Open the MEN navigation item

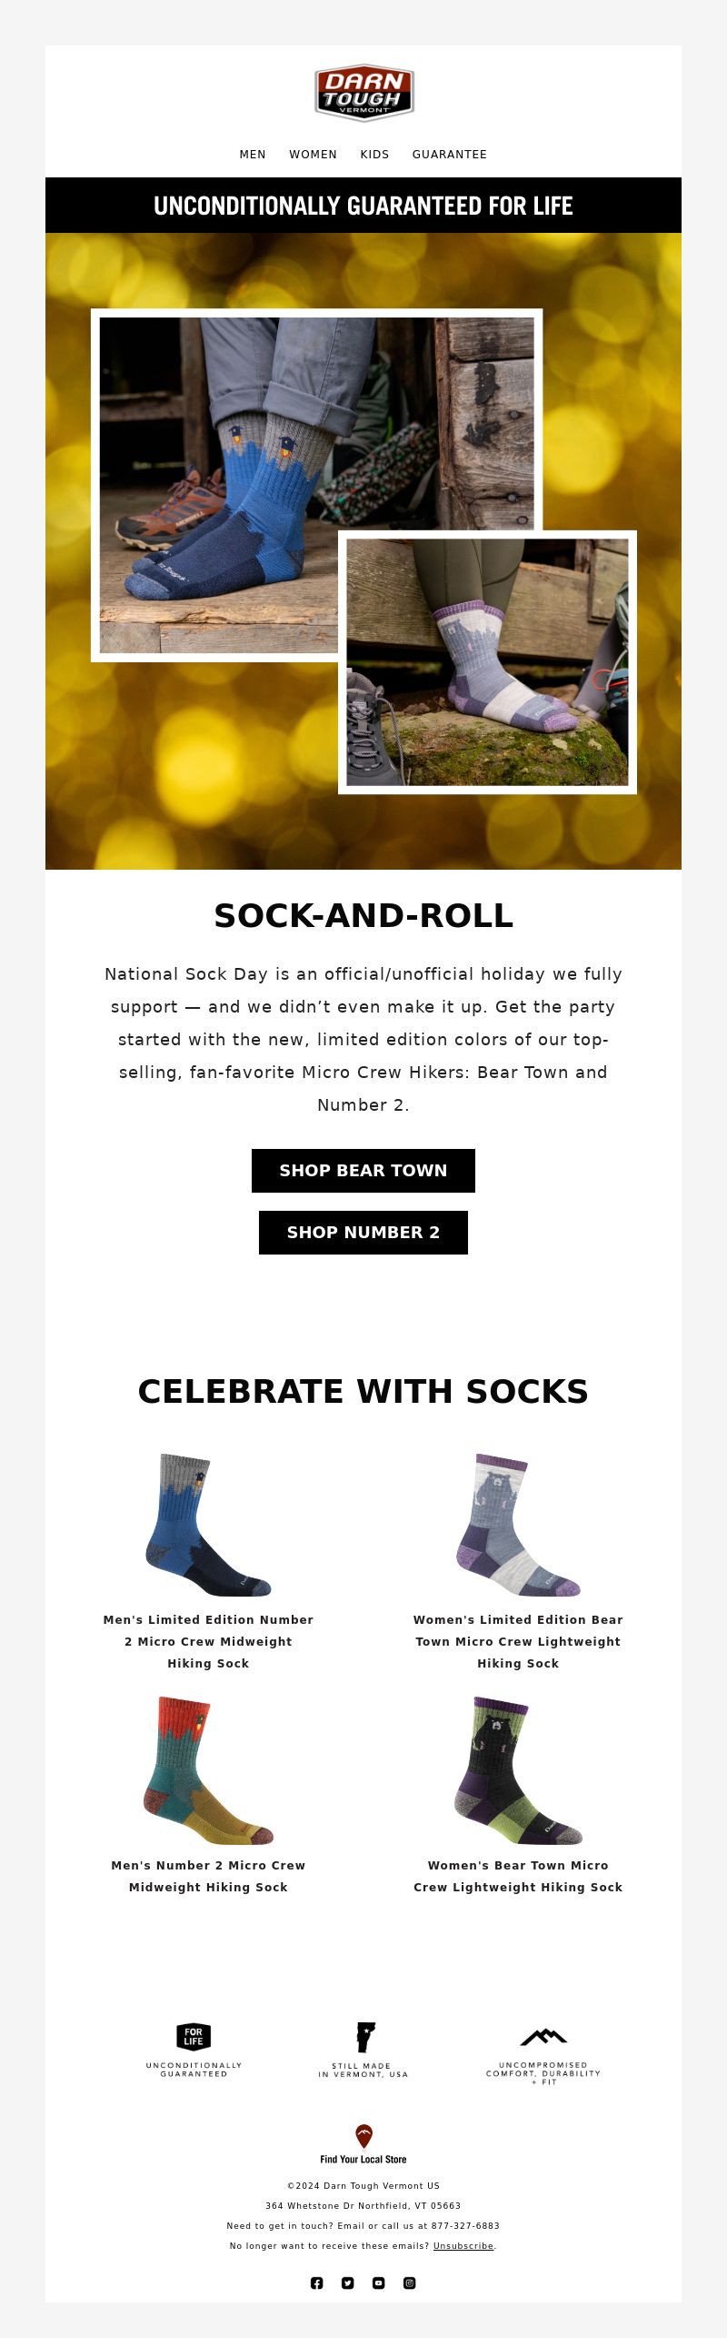pos(253,155)
